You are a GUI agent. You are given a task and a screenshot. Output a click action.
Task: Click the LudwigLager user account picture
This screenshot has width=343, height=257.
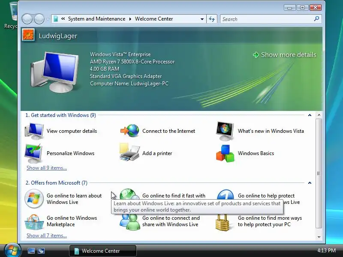[x=28, y=35]
